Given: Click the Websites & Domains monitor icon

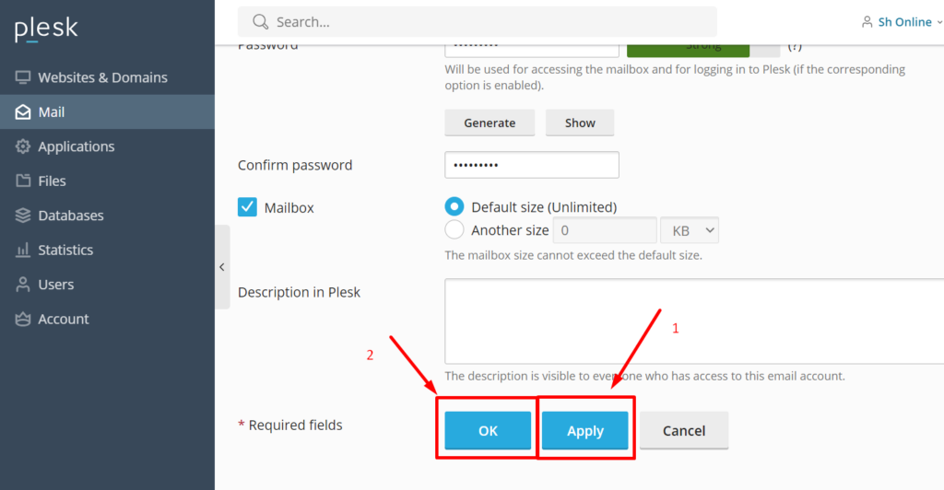Looking at the screenshot, I should coord(23,77).
